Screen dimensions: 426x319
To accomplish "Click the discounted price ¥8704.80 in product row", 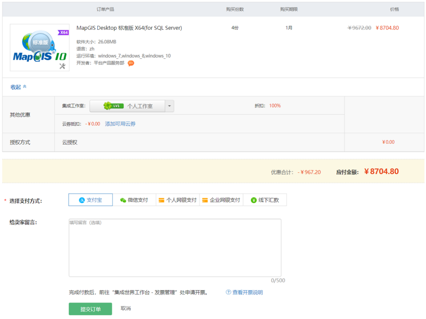I will (387, 28).
